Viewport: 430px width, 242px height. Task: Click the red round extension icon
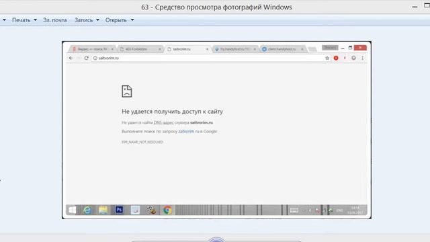(336, 58)
